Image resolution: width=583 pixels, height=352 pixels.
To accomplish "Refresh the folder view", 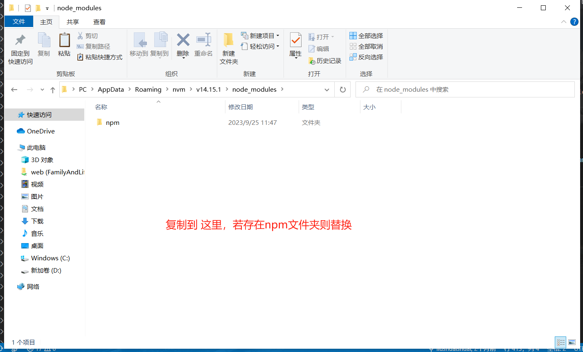I will pos(342,90).
